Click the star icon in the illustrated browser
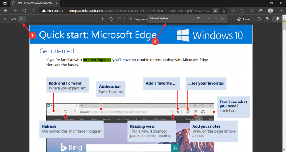286x152 pixels. (x=178, y=112)
